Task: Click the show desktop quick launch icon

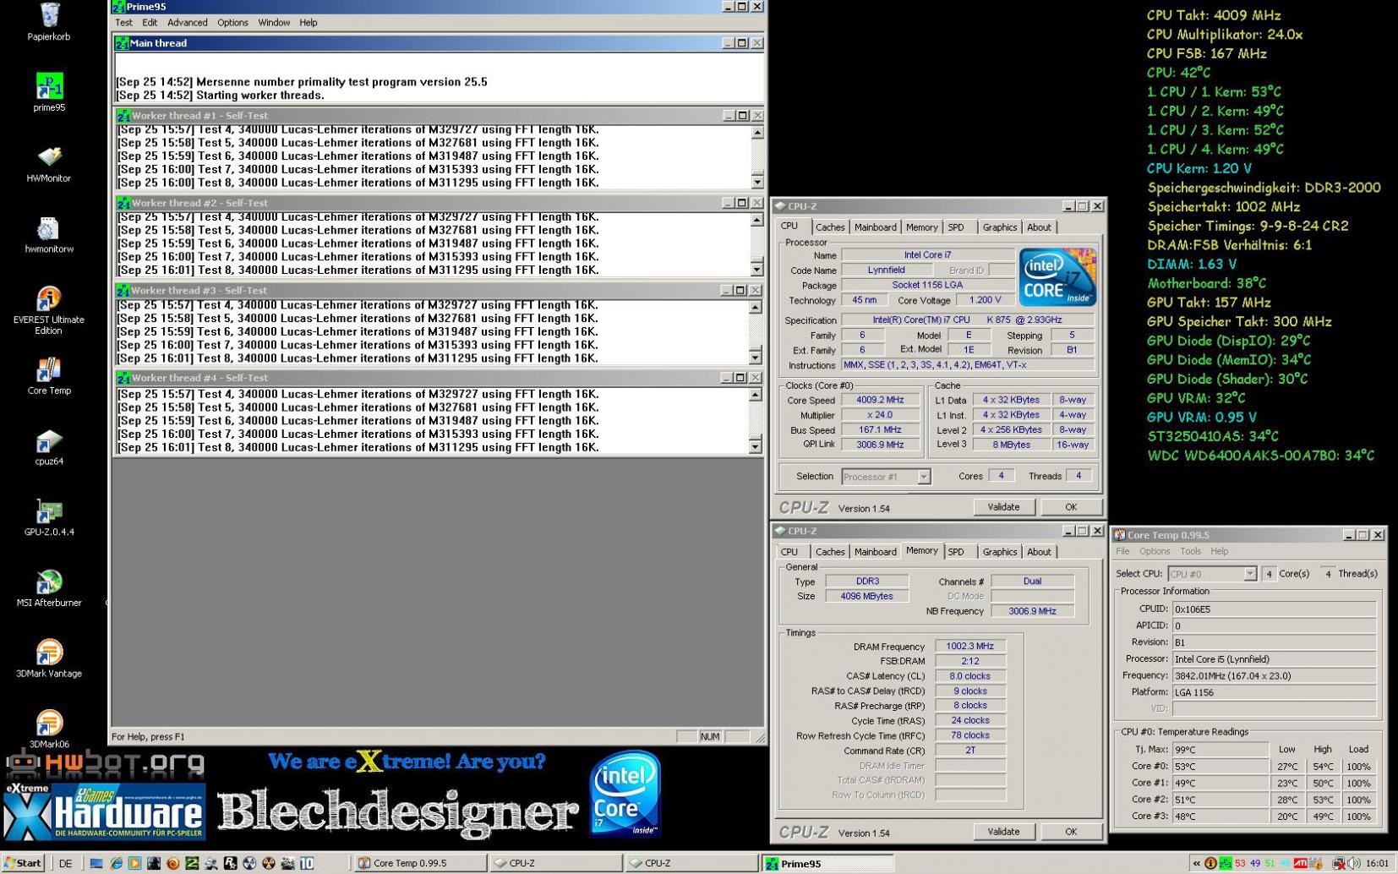Action: coord(96,863)
